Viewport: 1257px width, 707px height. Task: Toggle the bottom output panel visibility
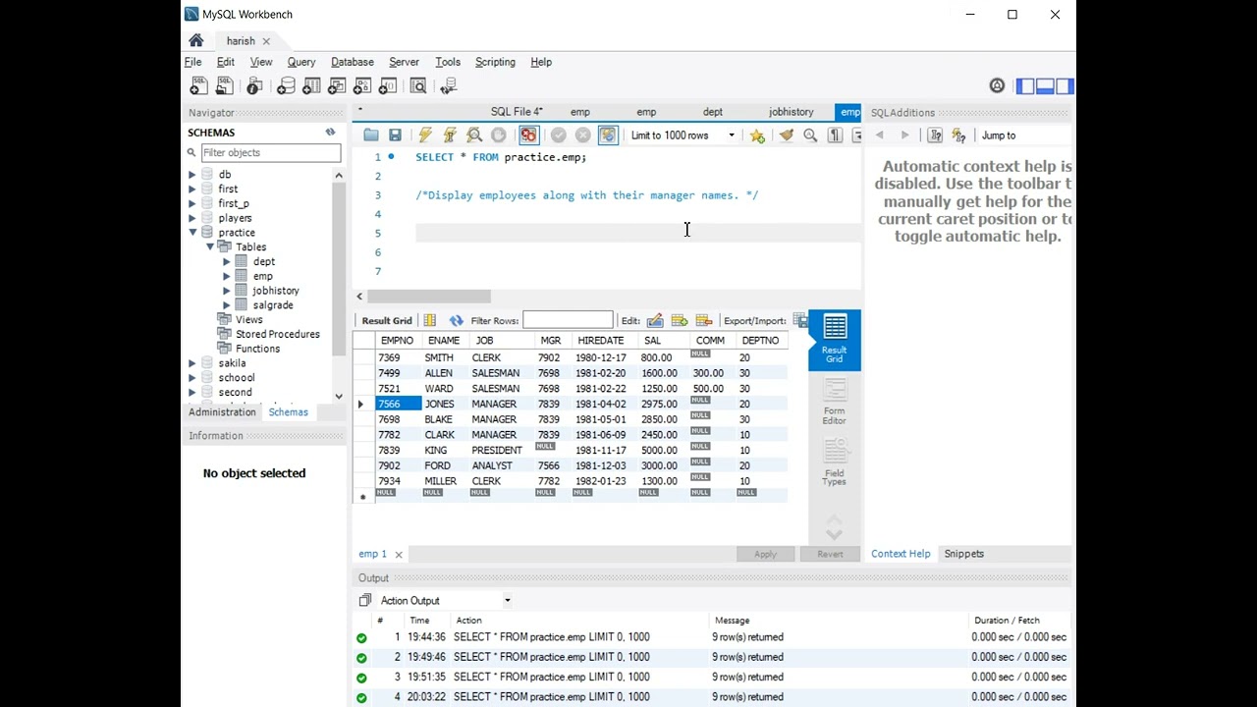click(1045, 86)
